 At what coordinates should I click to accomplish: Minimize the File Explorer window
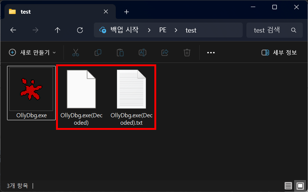point(253,7)
